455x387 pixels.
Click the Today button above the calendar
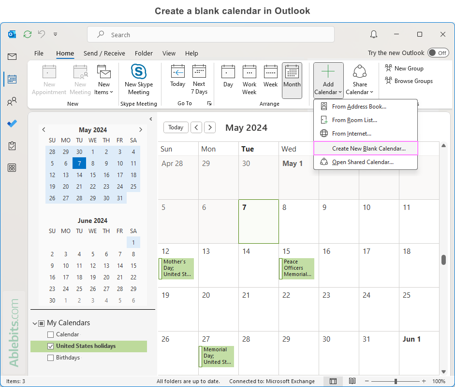coord(176,127)
